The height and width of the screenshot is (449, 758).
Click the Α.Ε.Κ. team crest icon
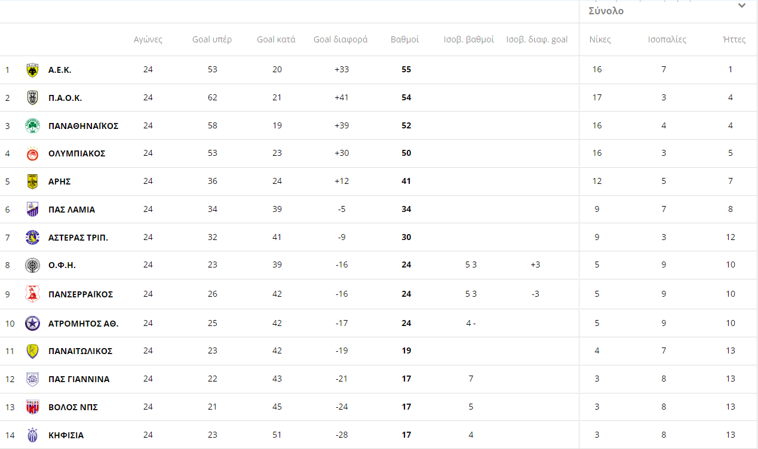point(33,70)
